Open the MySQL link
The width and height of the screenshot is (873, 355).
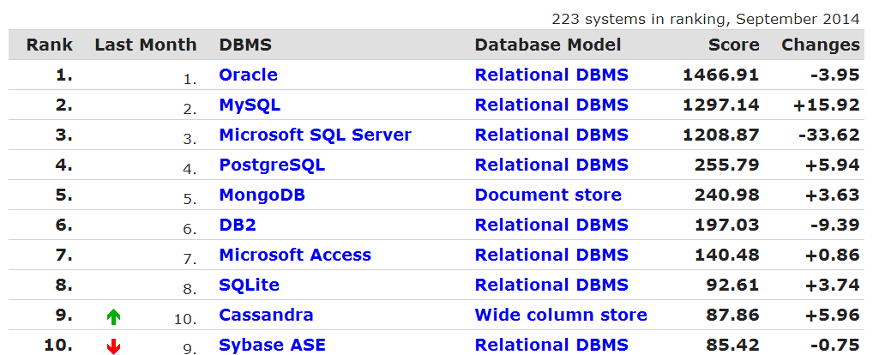point(250,105)
